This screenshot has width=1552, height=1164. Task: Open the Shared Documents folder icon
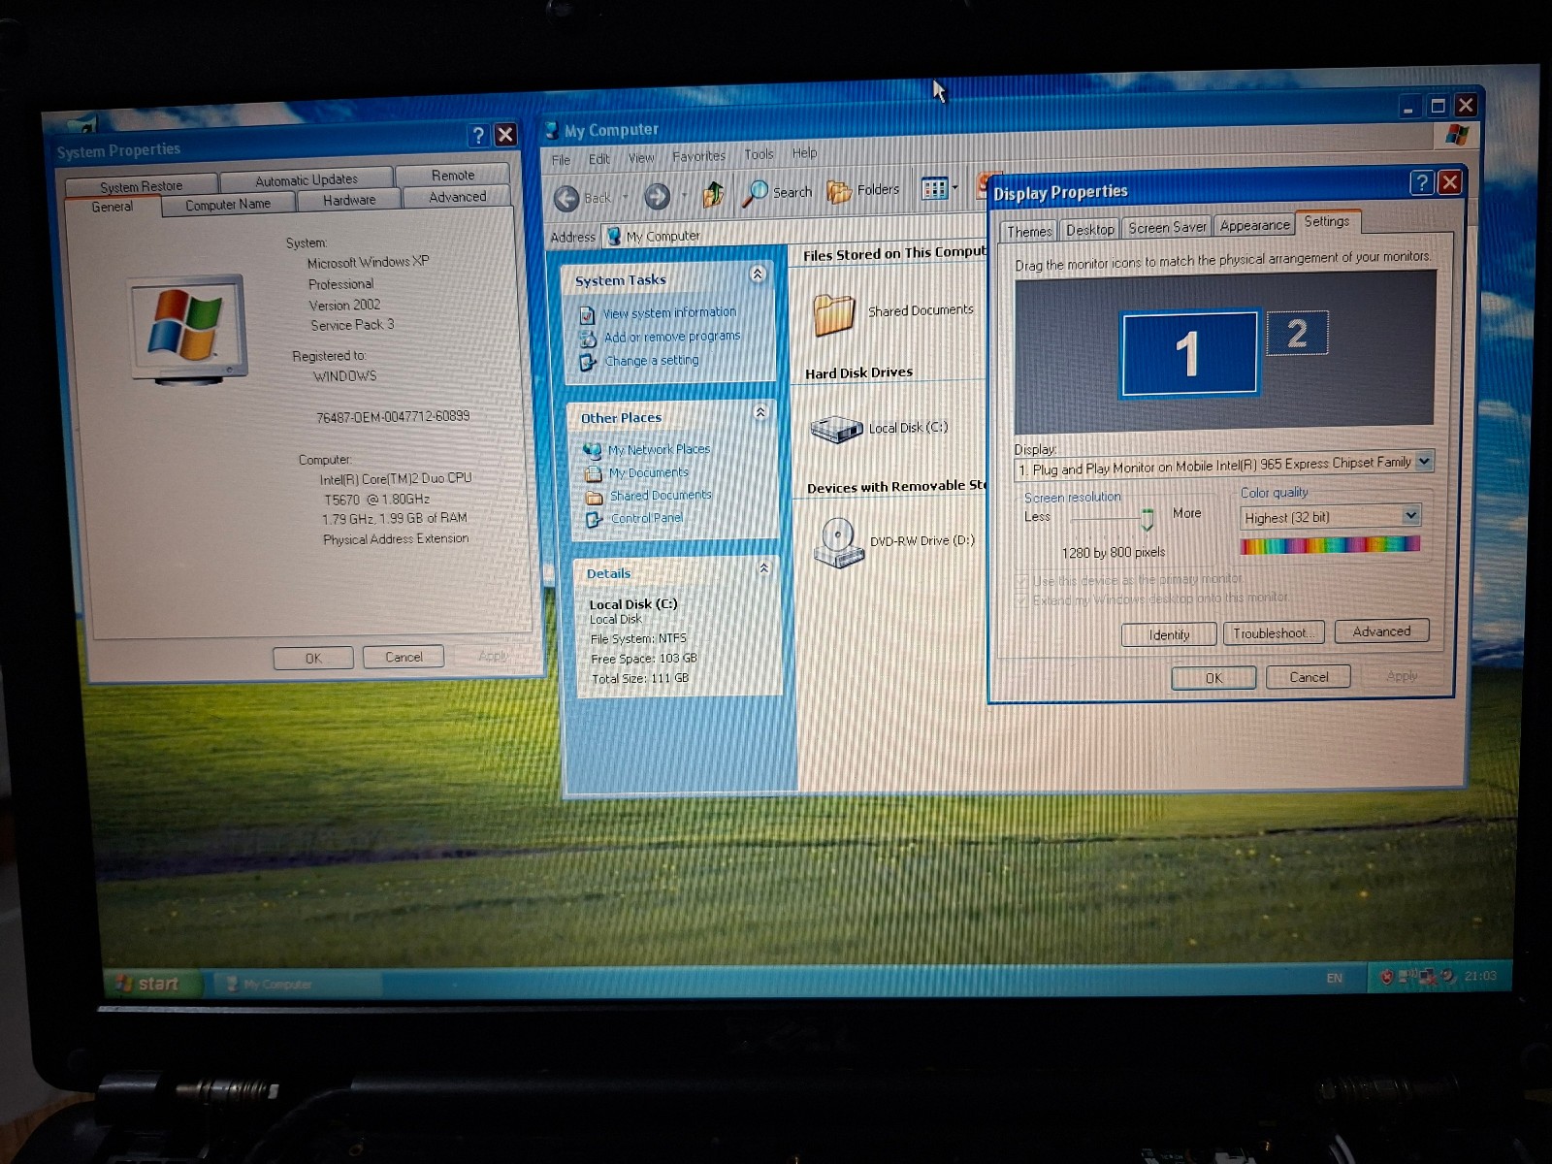pos(833,313)
